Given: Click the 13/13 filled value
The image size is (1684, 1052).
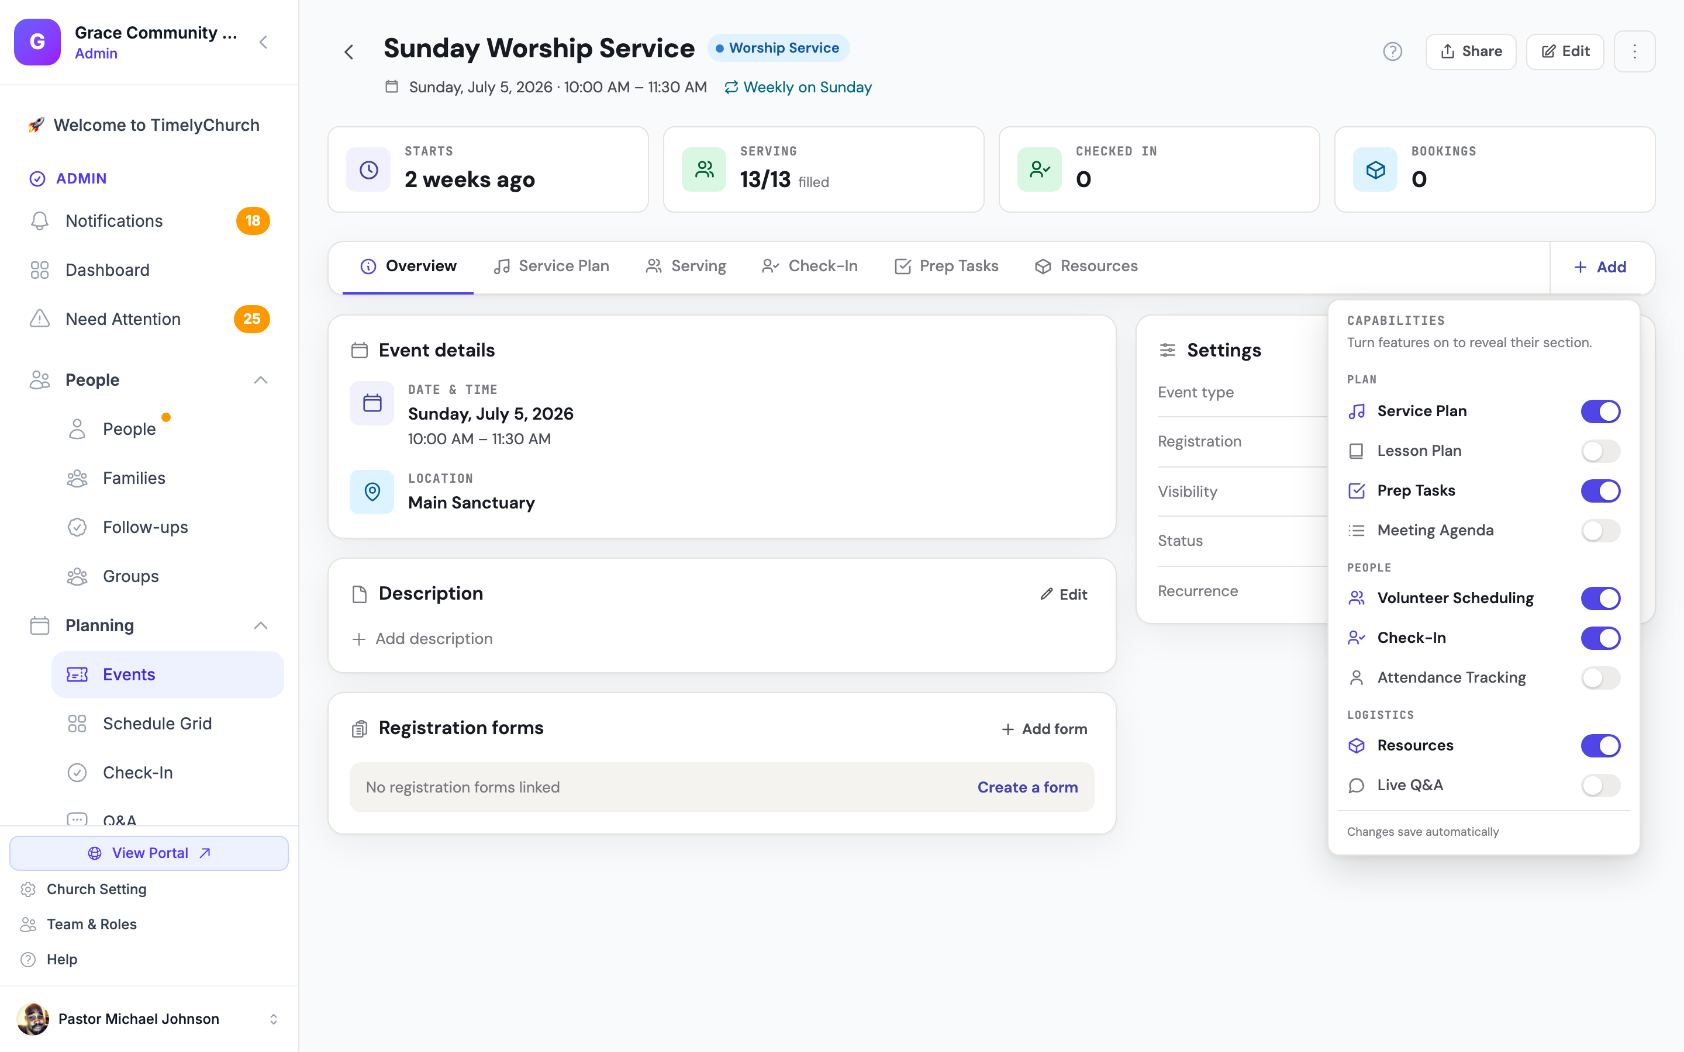Looking at the screenshot, I should 784,179.
